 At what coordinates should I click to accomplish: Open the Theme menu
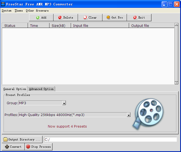19,10
